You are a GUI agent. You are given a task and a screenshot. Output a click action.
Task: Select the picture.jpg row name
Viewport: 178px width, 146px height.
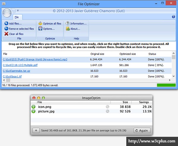pyautogui.click(x=46, y=111)
